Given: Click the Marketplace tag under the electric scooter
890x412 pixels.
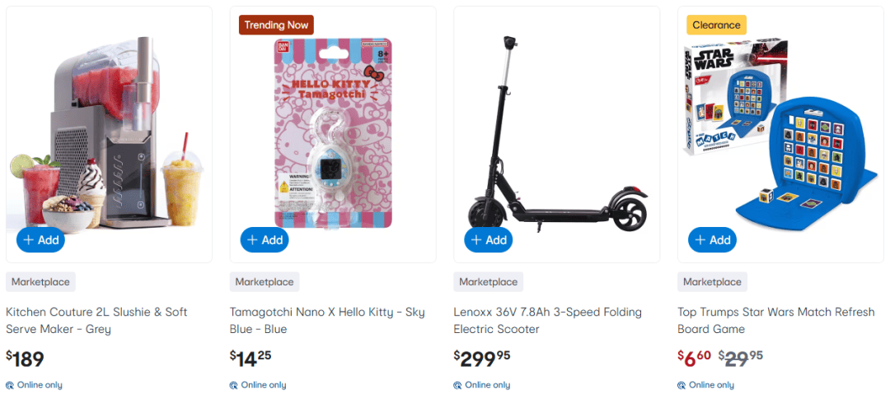Looking at the screenshot, I should (x=489, y=282).
